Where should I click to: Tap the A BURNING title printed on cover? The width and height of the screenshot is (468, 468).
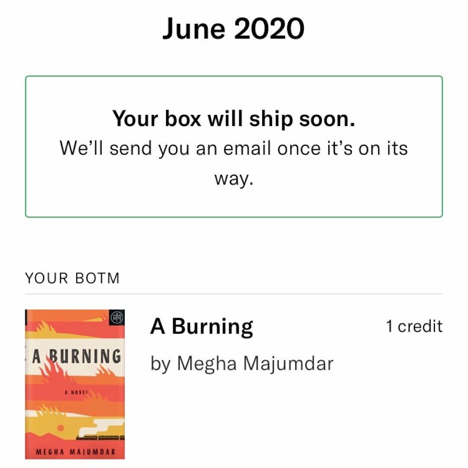tap(76, 356)
